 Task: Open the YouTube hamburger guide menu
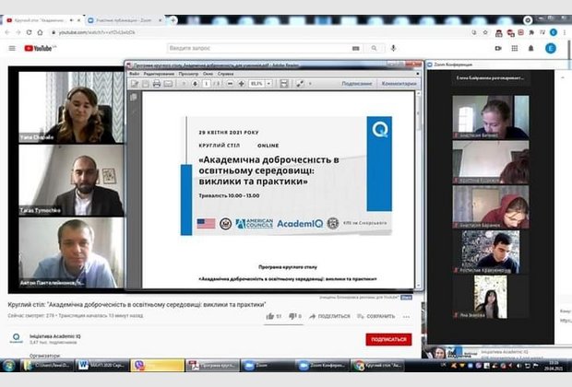(12, 48)
